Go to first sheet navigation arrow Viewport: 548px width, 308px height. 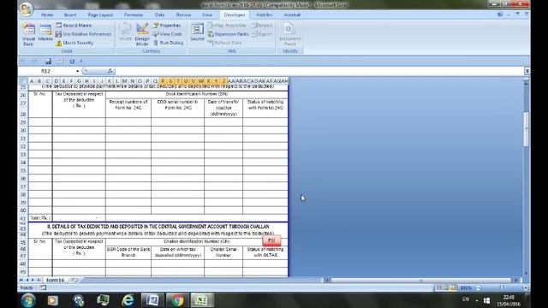(x=21, y=280)
